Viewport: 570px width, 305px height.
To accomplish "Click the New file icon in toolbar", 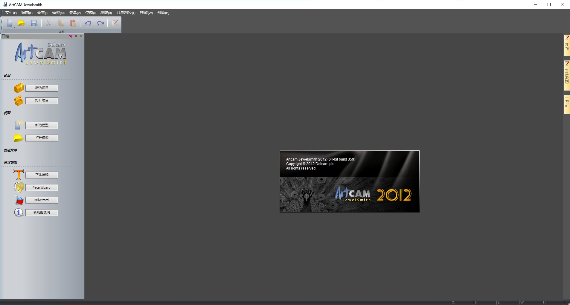I will [x=9, y=23].
